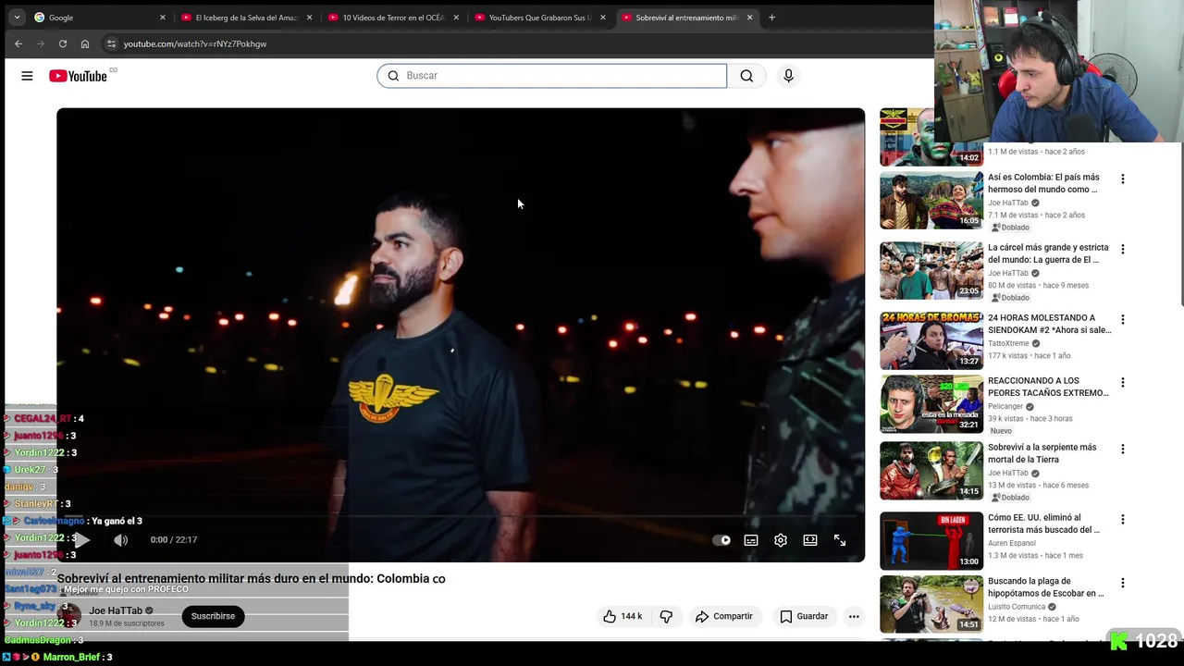This screenshot has width=1184, height=666.
Task: Open the Cómo EE. UU. eliminó thumbnail
Action: tap(931, 540)
